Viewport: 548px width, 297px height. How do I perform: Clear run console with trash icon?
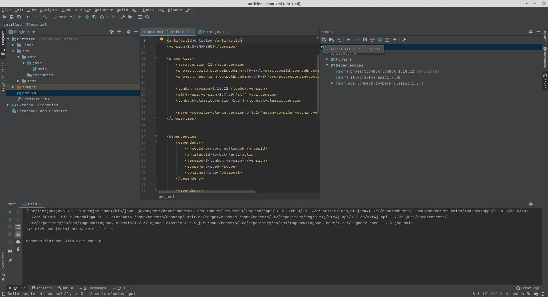coord(18,249)
